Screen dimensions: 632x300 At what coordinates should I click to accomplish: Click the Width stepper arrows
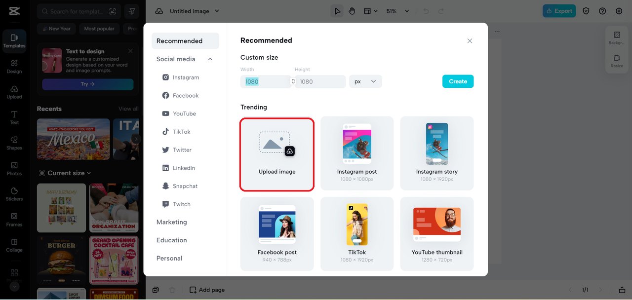tap(293, 81)
